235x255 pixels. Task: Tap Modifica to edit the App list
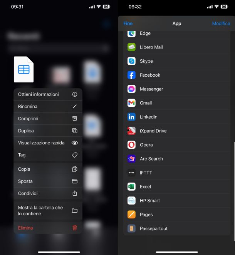[x=221, y=23]
